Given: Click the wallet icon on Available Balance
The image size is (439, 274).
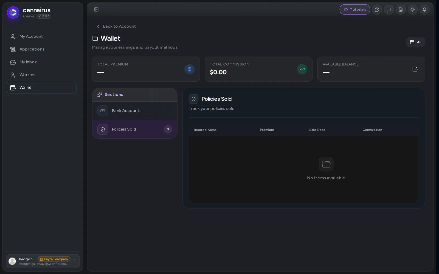Looking at the screenshot, I should click(415, 69).
